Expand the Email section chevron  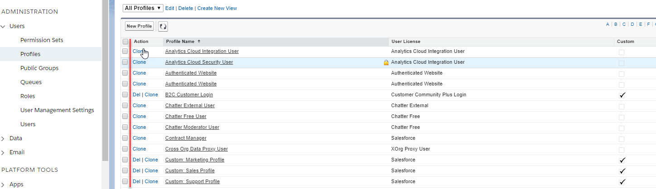pos(3,152)
